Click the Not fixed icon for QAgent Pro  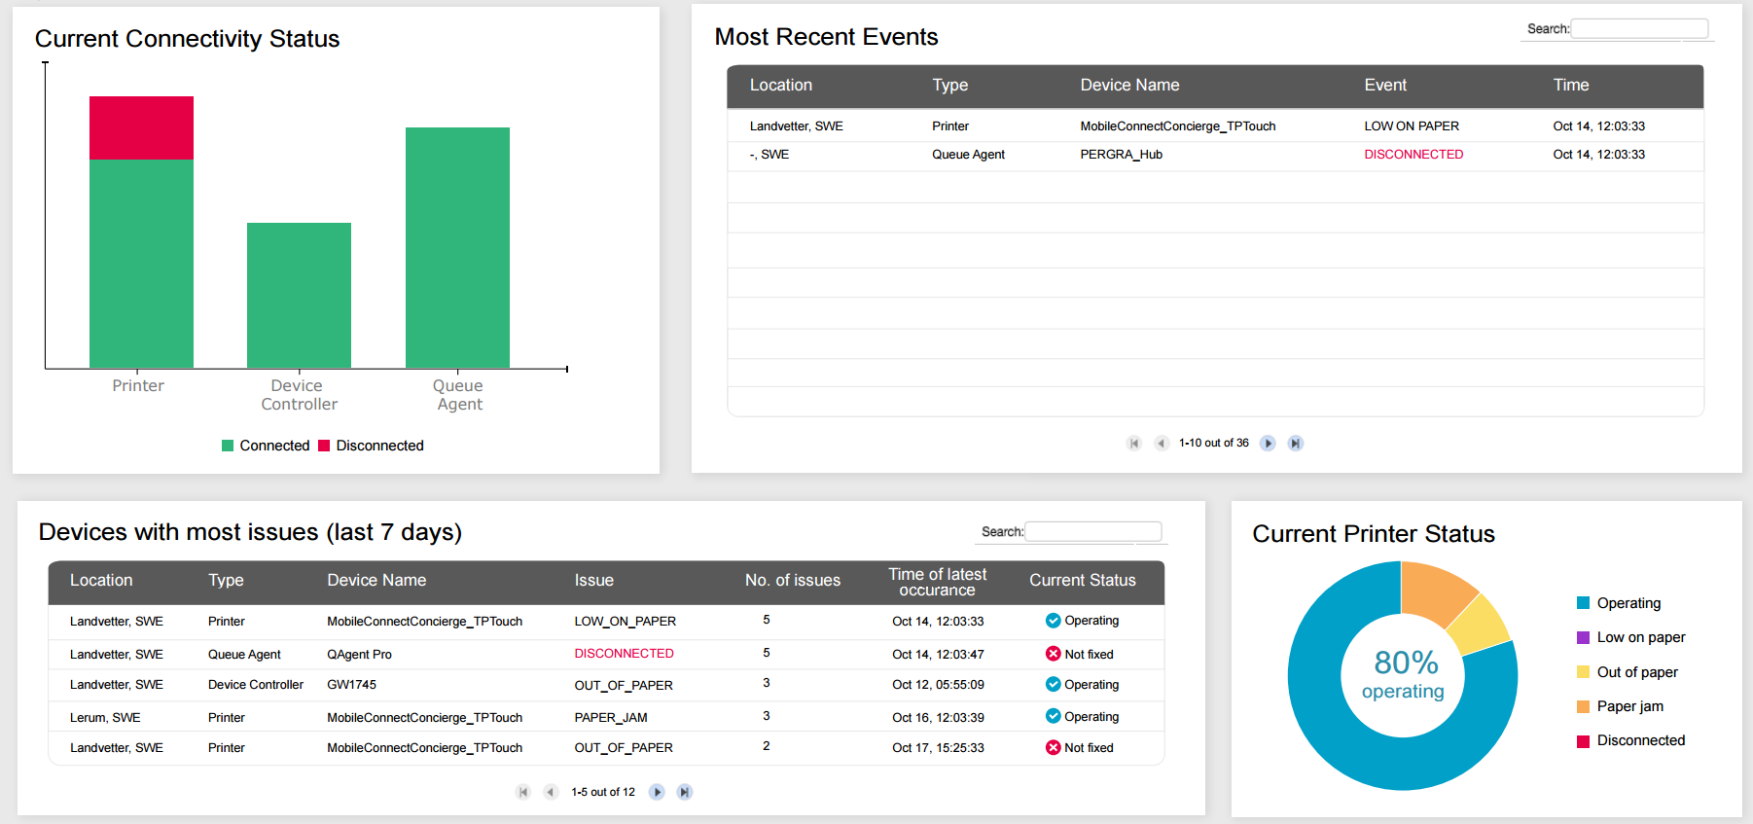1053,654
